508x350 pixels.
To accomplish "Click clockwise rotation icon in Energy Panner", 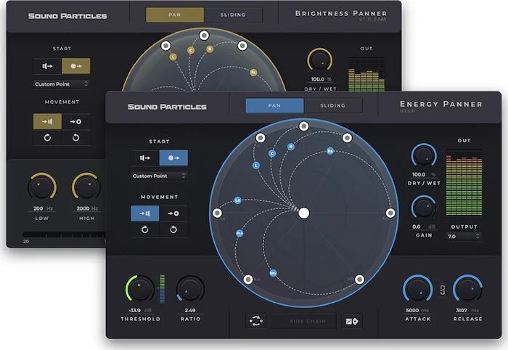I will (173, 230).
